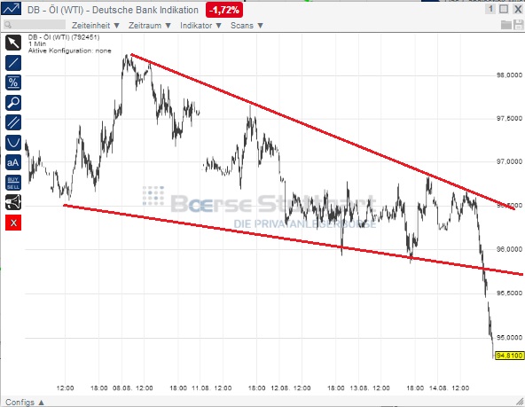Click the 08.08. date axis label

coord(121,388)
